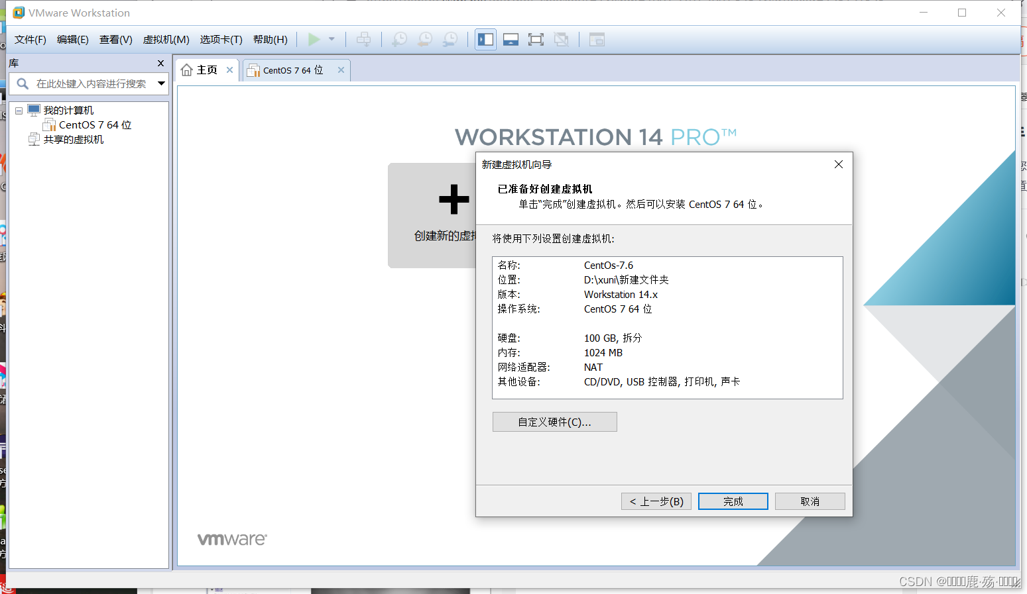Click the NAT network adapter value
Screen dimensions: 1027x594
(593, 368)
